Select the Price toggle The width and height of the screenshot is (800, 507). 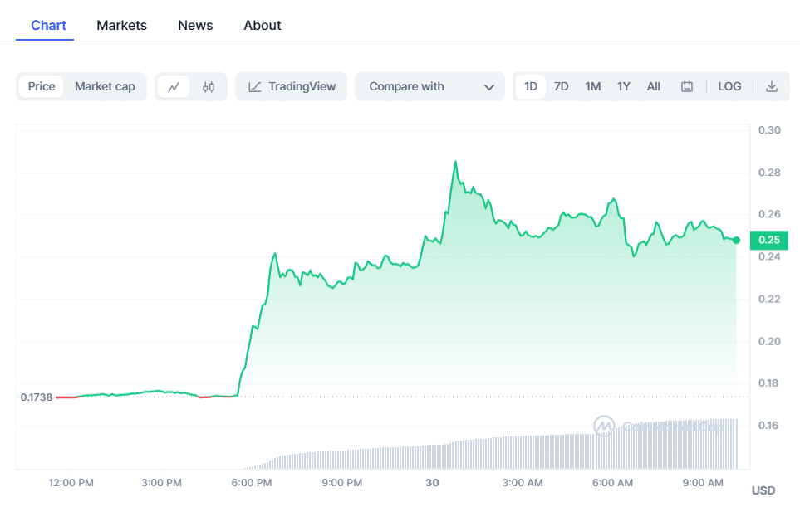(x=42, y=86)
